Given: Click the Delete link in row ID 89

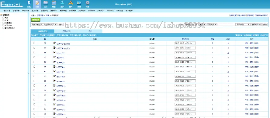Looking at the screenshot, I should coord(257,48).
